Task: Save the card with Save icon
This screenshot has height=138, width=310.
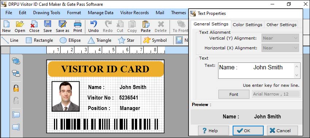Action: click(x=47, y=27)
